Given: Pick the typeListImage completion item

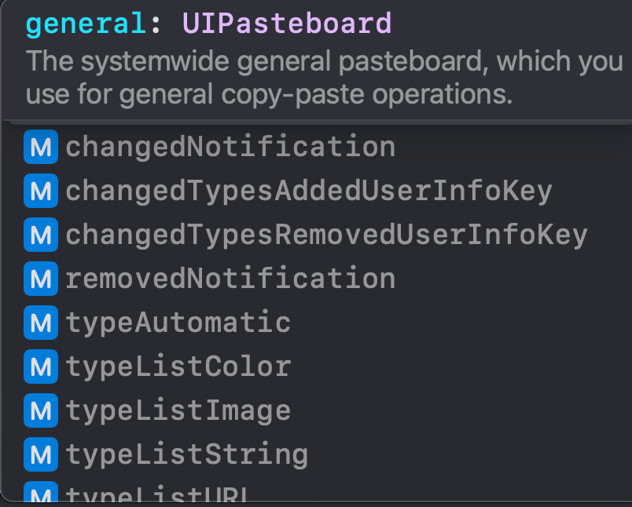Looking at the screenshot, I should (178, 410).
